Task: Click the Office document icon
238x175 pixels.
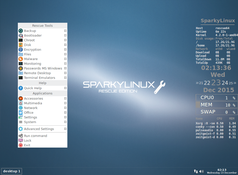Action: tap(21, 113)
